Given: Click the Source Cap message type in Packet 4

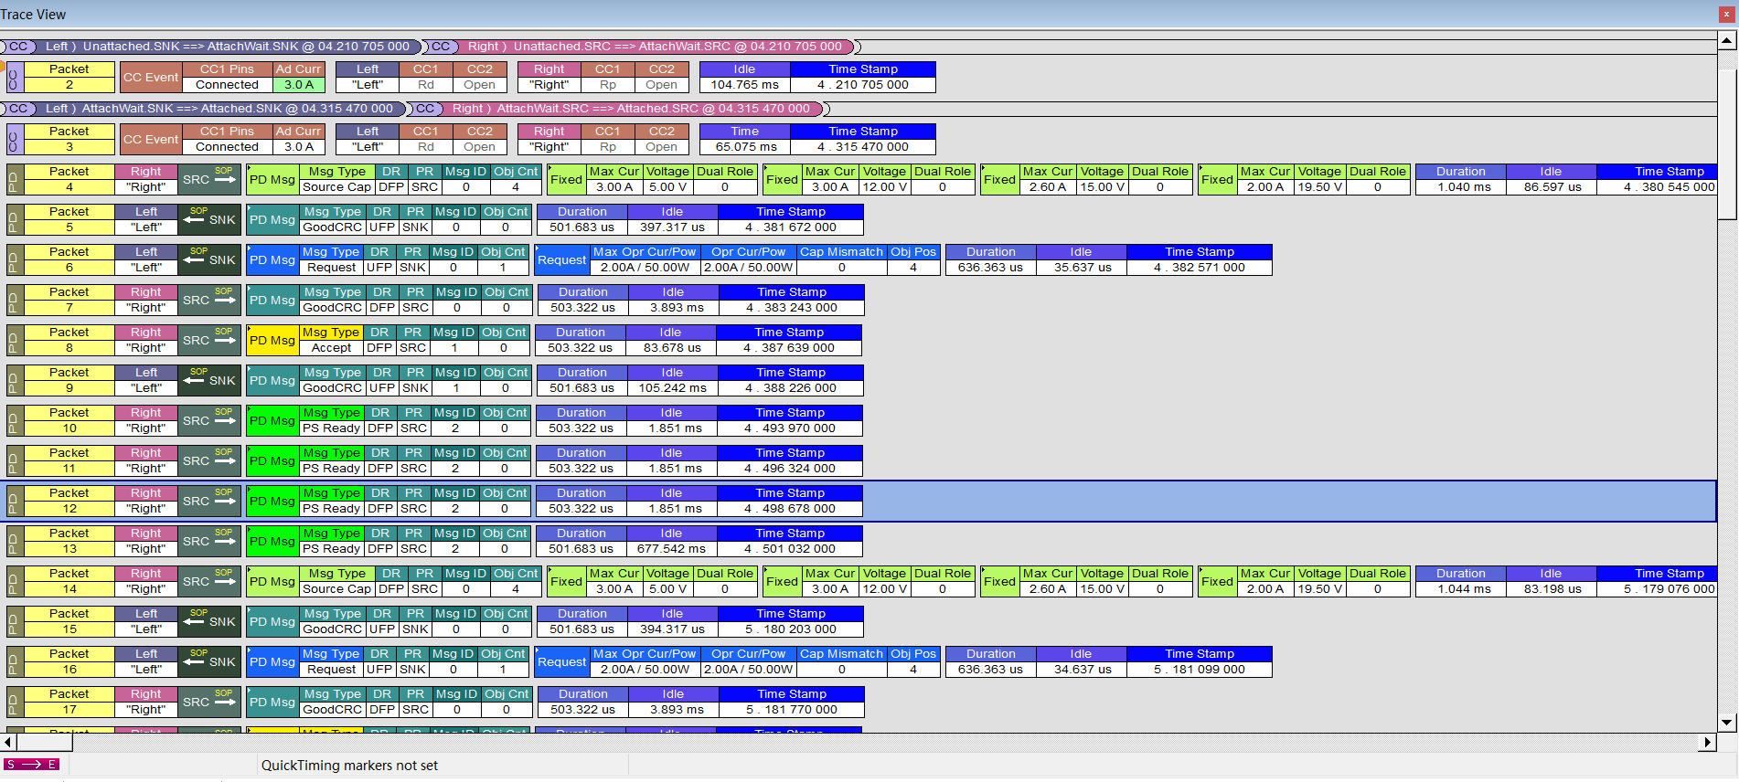Looking at the screenshot, I should (337, 187).
